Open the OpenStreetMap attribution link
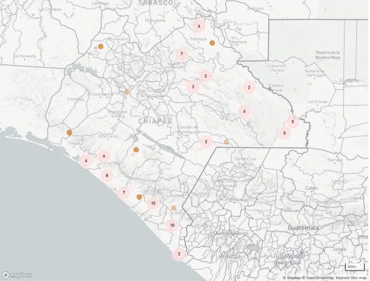Screen dimensions: 370x281 318,278
